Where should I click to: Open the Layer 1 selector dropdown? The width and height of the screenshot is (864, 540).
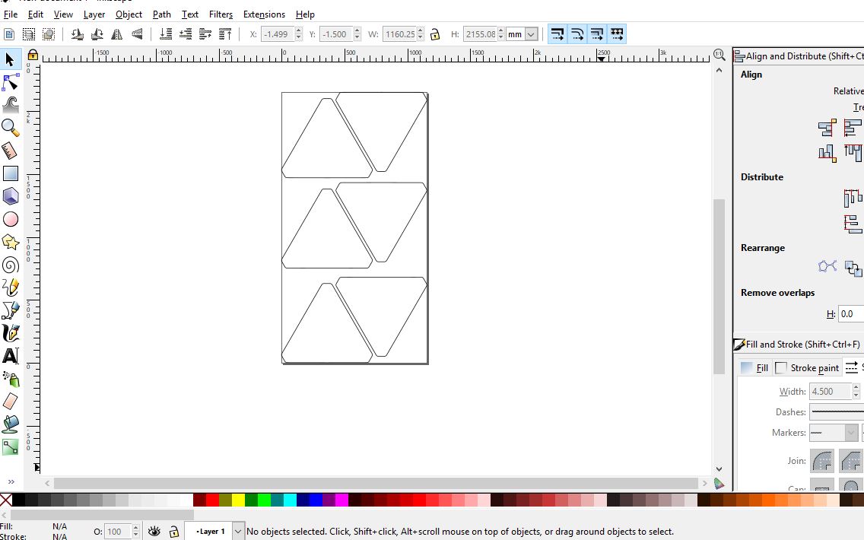(238, 531)
